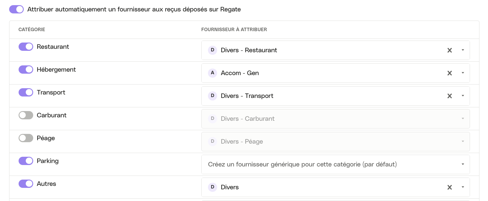
Task: Remove the Divers supplier for Autres
Action: tap(449, 187)
